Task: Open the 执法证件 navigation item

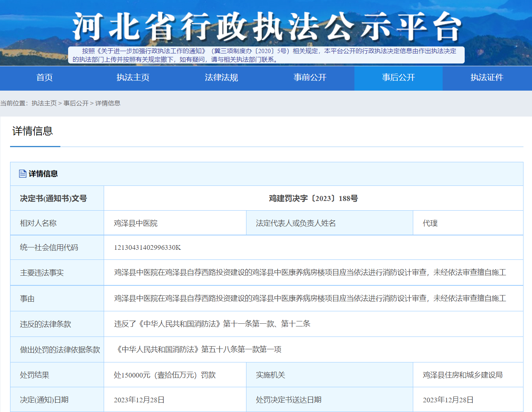Action: click(487, 77)
